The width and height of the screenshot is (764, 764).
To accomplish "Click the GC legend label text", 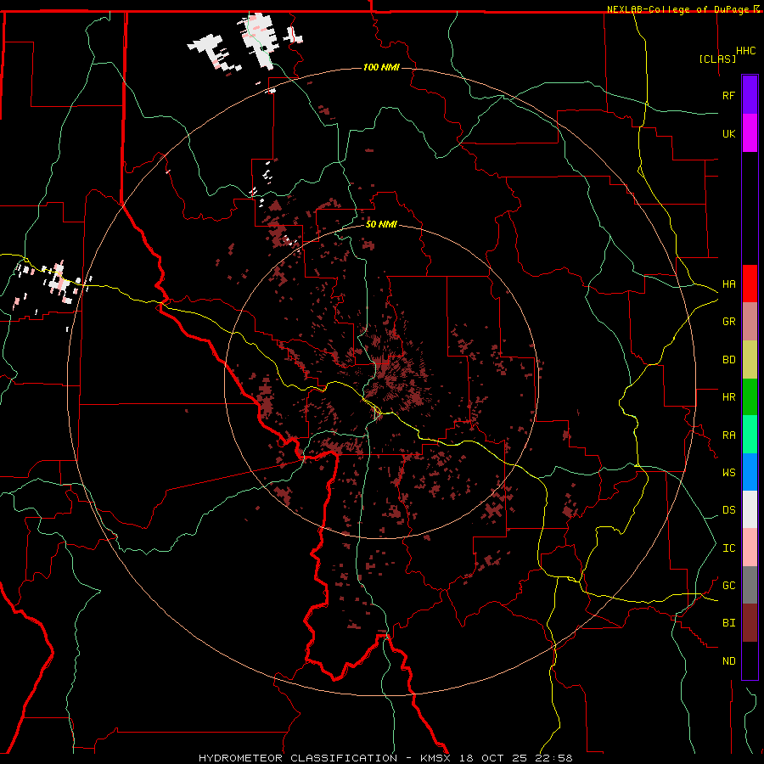I will (x=728, y=585).
